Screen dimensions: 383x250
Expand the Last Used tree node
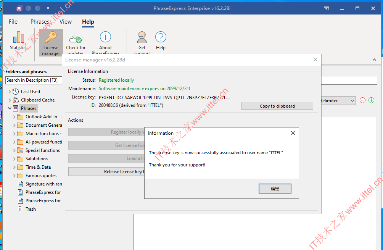coord(10,92)
